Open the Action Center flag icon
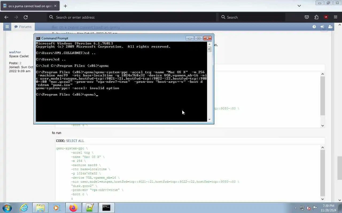Viewport: 342px width, 213px height. point(315,208)
